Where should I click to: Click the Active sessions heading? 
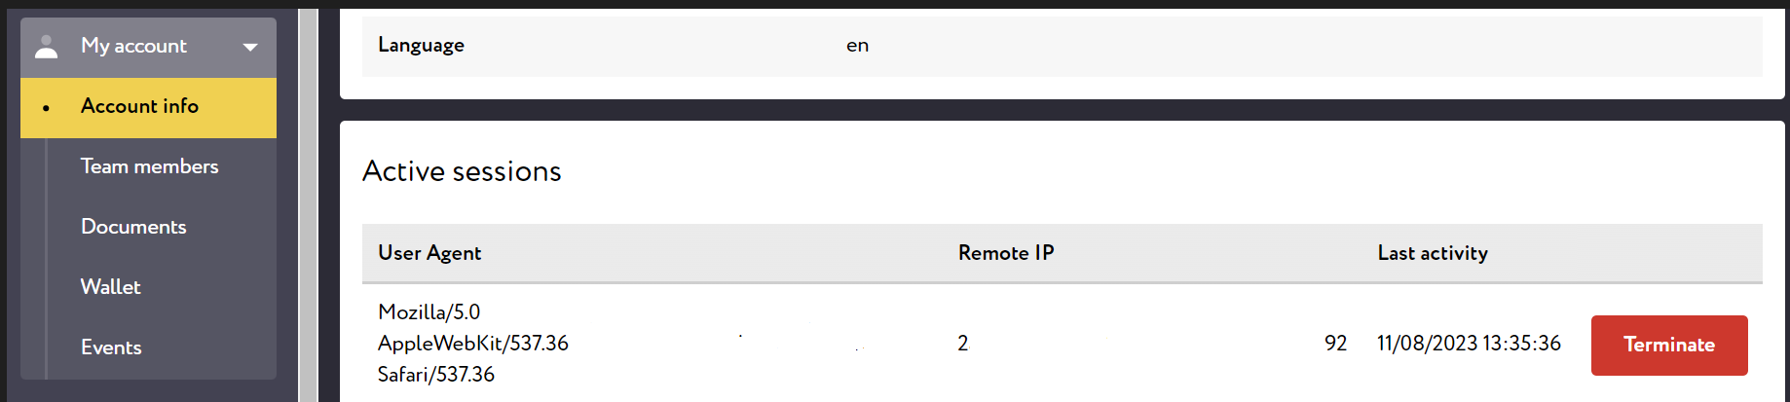462,171
